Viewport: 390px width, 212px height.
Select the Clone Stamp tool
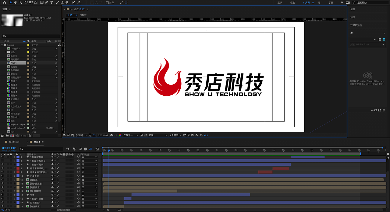[62, 2]
